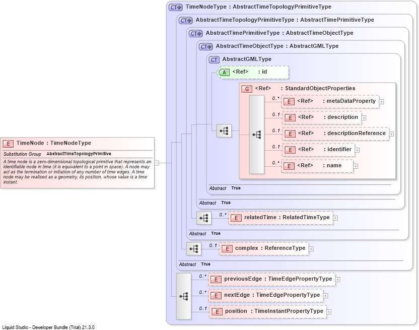
Task: Select the previousEdge : TimeEdgePropertyType label
Action: click(278, 279)
